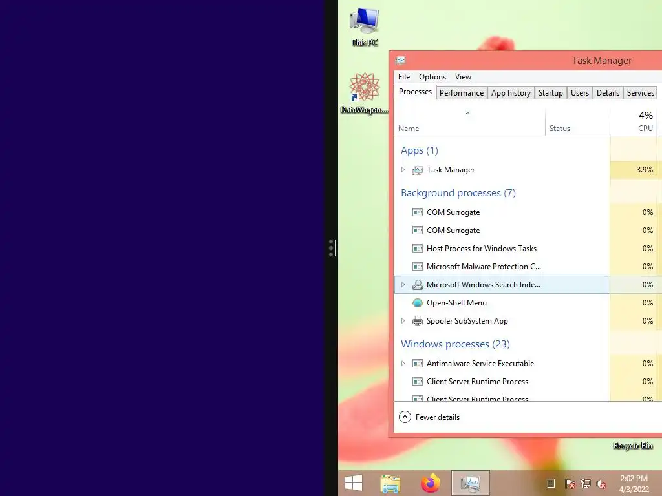Switch to the Startup tab

coord(551,93)
